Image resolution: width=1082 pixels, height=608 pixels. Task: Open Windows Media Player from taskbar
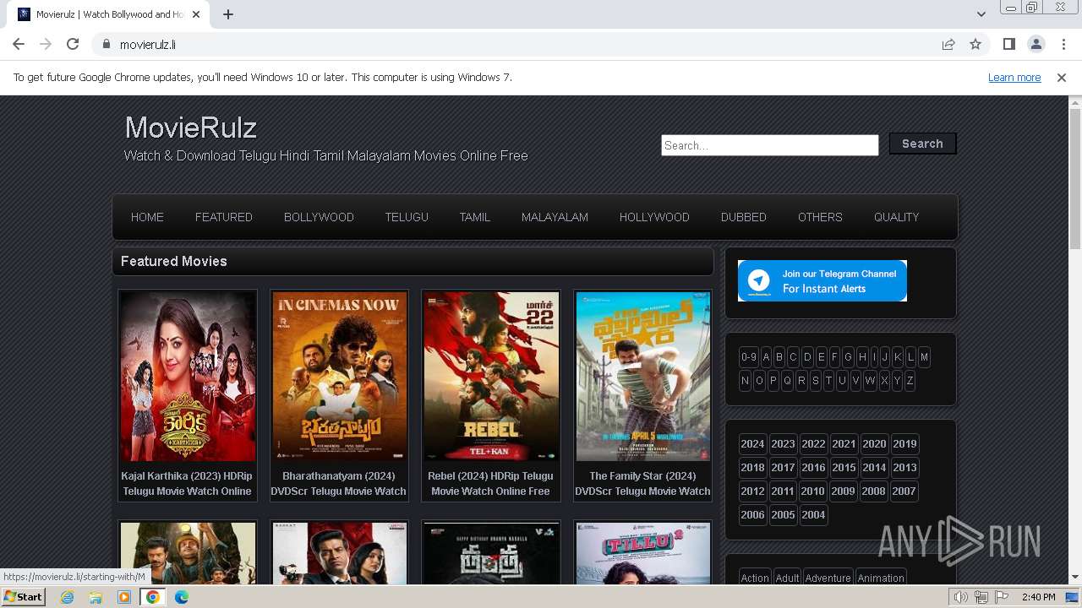(x=124, y=597)
